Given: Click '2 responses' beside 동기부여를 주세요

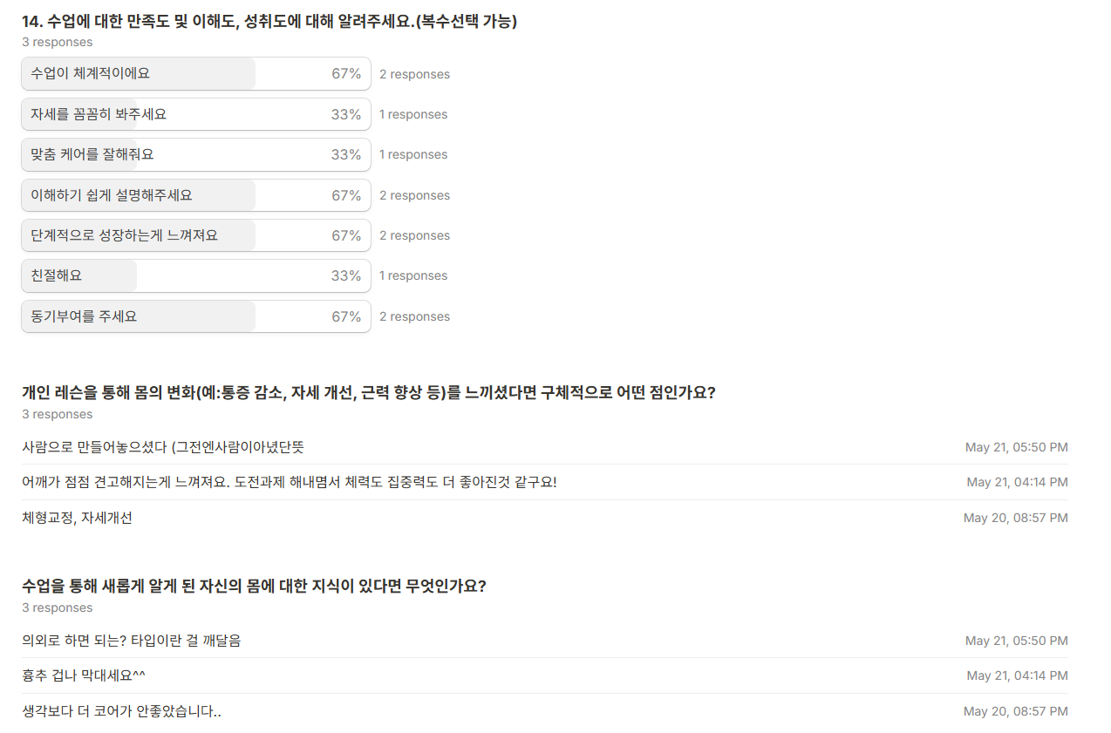Looking at the screenshot, I should point(414,316).
